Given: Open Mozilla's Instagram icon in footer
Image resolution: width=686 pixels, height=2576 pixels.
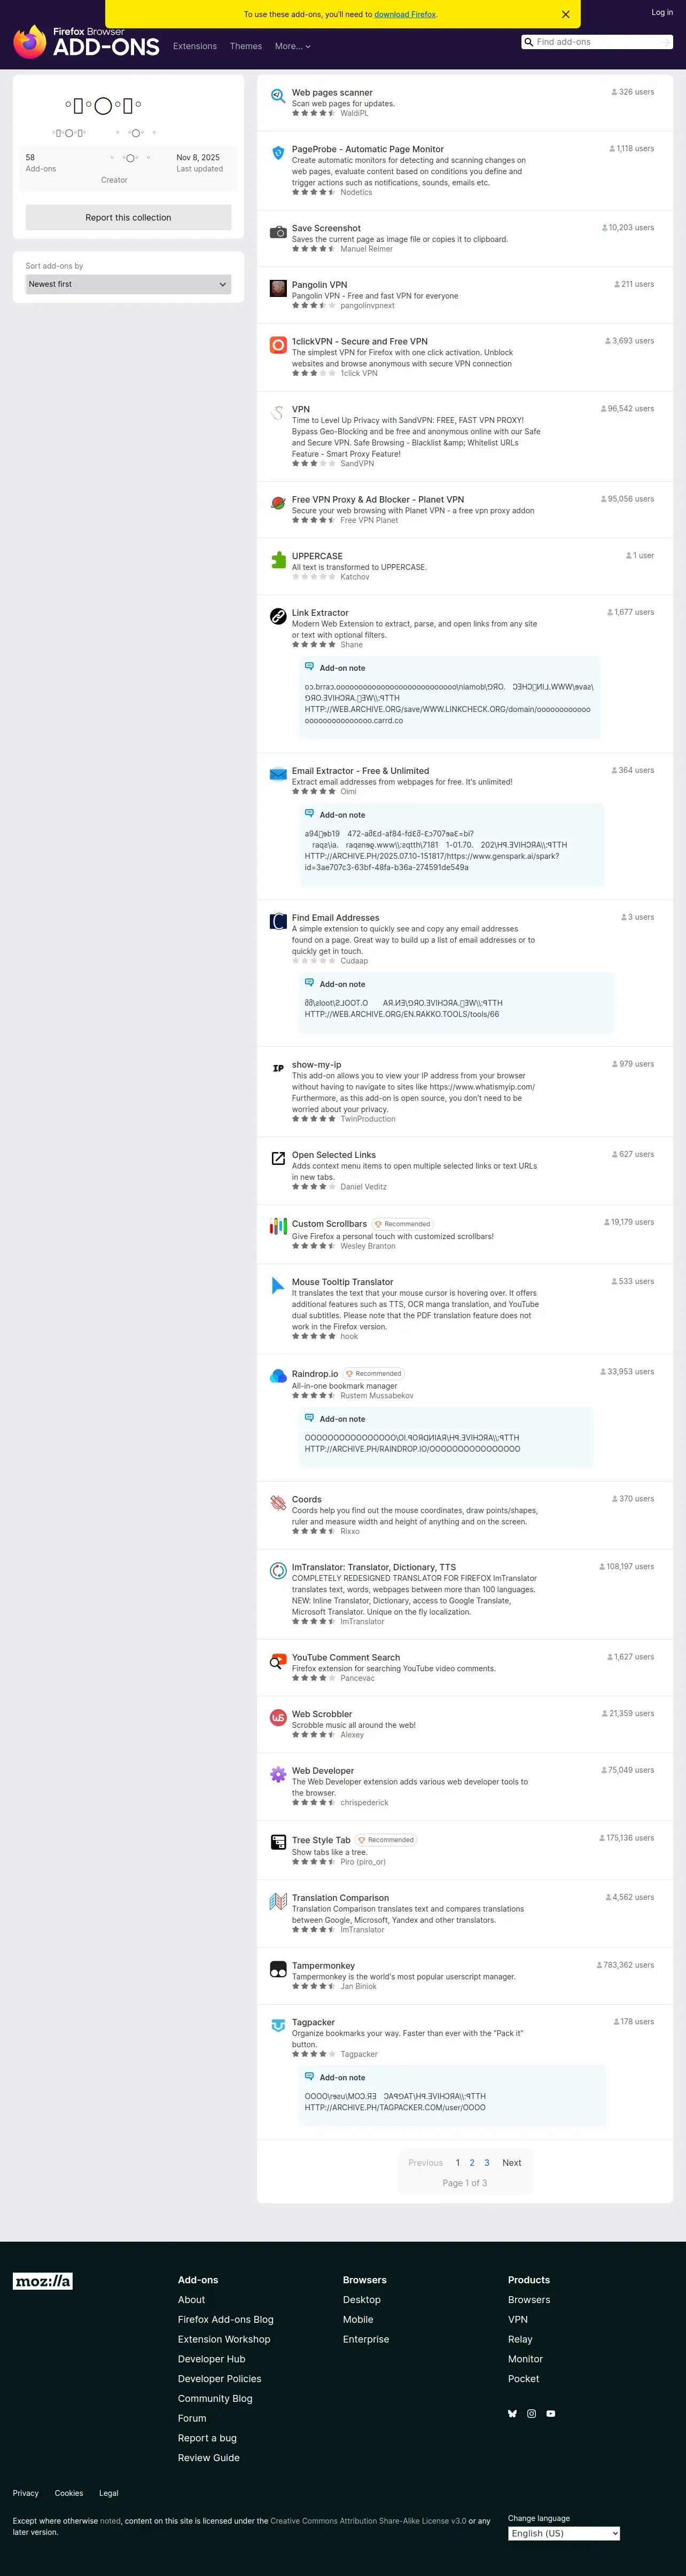Looking at the screenshot, I should click(x=531, y=2413).
